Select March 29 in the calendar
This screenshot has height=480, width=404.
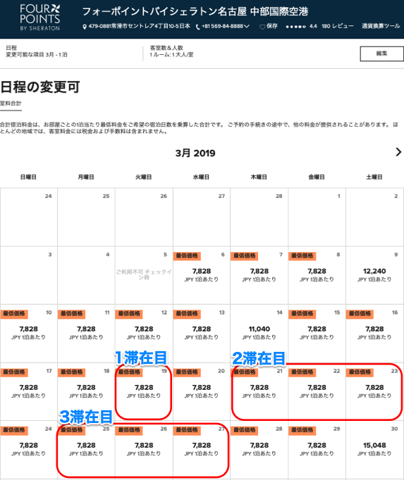tap(317, 450)
